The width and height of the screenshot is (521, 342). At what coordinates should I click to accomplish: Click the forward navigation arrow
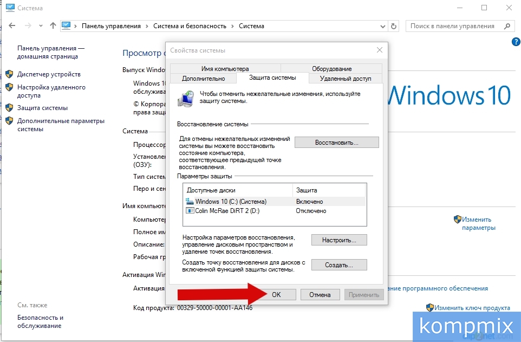coord(28,25)
